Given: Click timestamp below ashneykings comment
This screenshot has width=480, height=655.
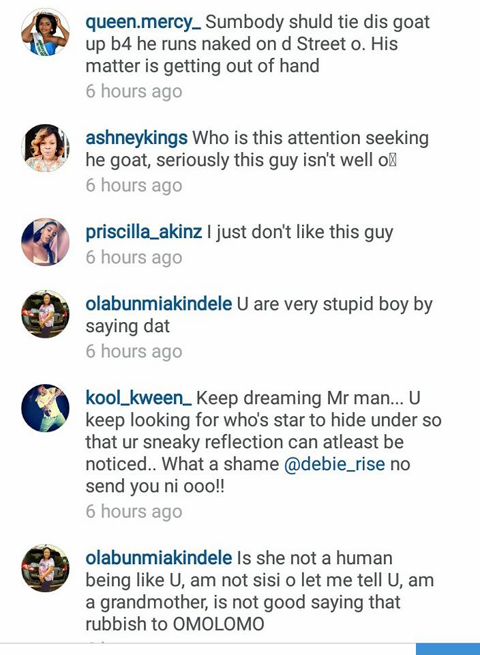Looking at the screenshot, I should [134, 186].
